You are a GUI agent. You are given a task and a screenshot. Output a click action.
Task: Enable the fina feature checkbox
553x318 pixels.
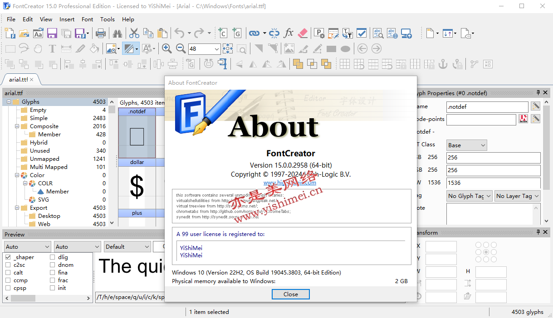pos(53,273)
